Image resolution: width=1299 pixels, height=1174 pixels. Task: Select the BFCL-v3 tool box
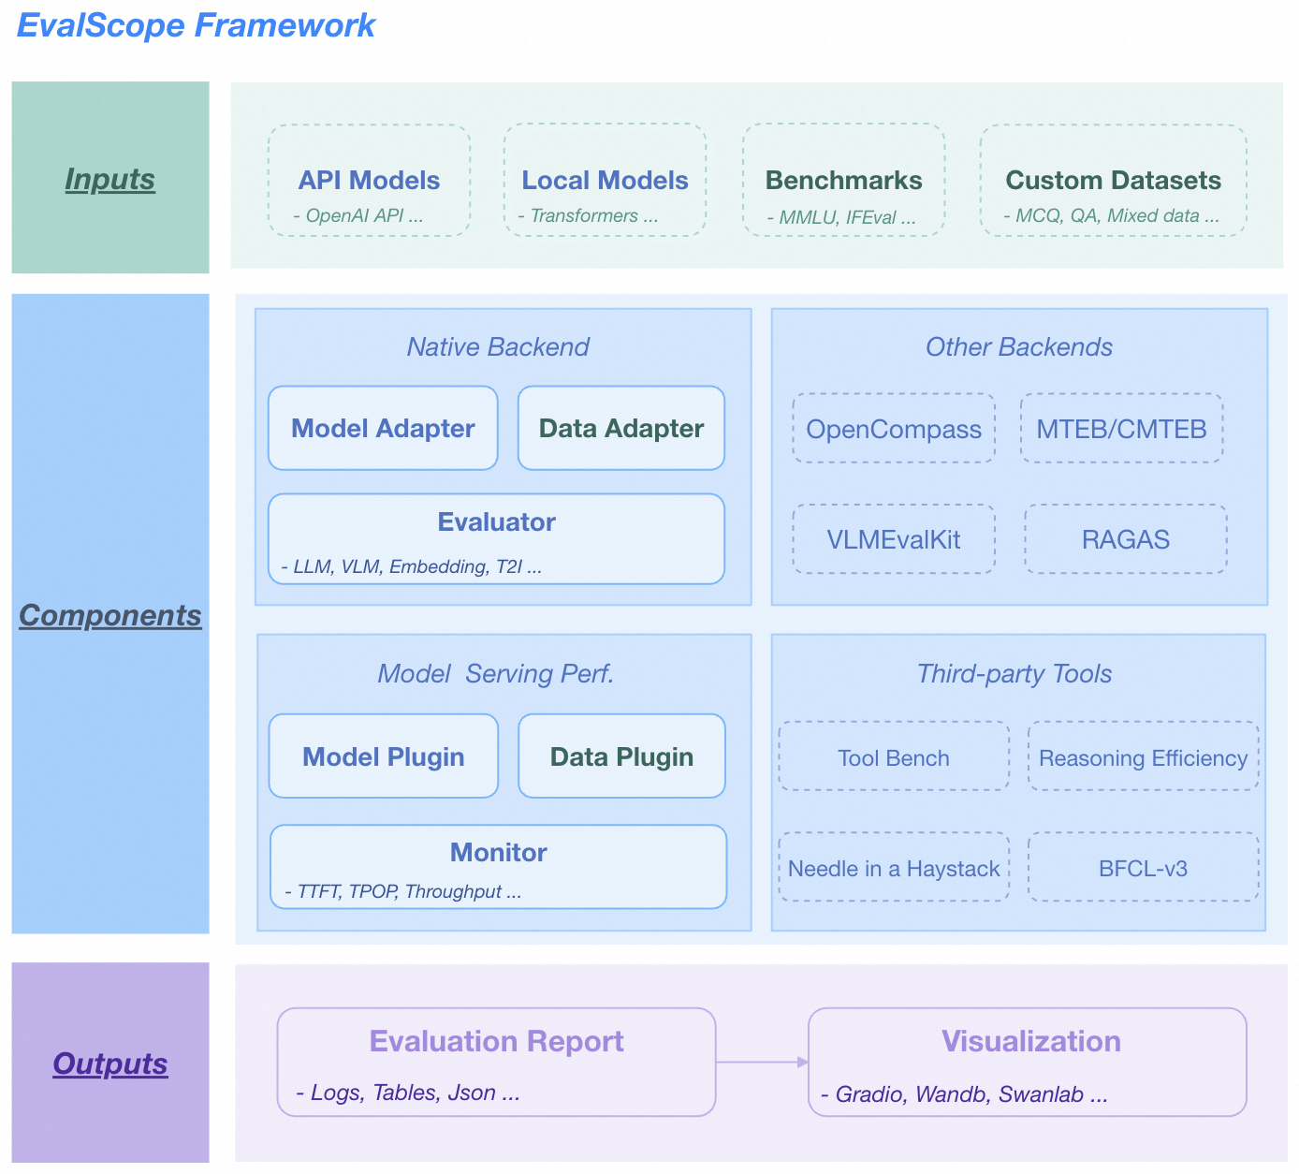click(1143, 868)
